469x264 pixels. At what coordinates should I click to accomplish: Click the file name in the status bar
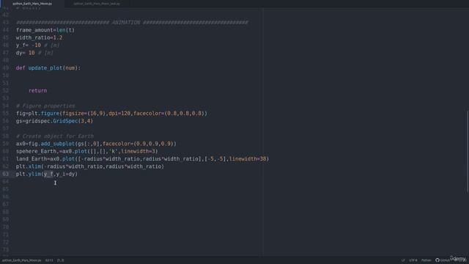(21, 260)
